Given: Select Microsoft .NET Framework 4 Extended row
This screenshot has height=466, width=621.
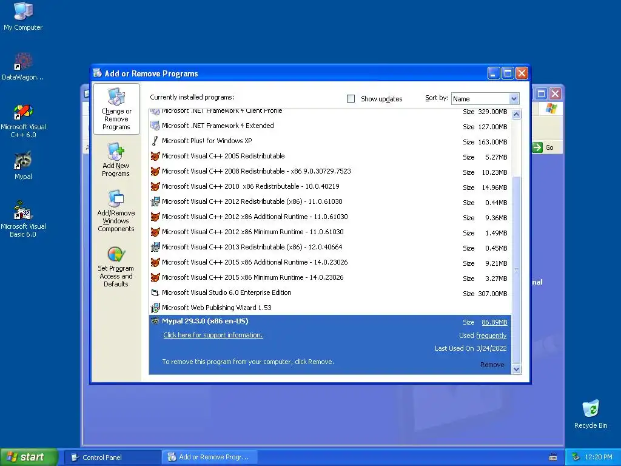Looking at the screenshot, I should click(331, 126).
